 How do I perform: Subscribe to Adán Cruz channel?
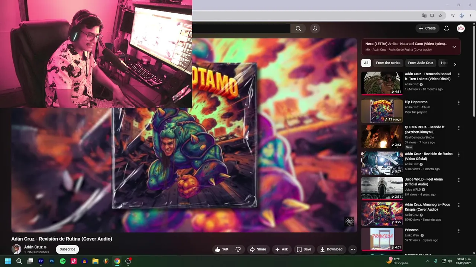[67, 249]
